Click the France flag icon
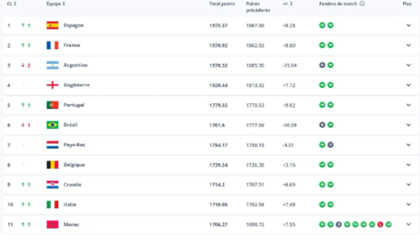This screenshot has height=239, width=420. pyautogui.click(x=52, y=44)
